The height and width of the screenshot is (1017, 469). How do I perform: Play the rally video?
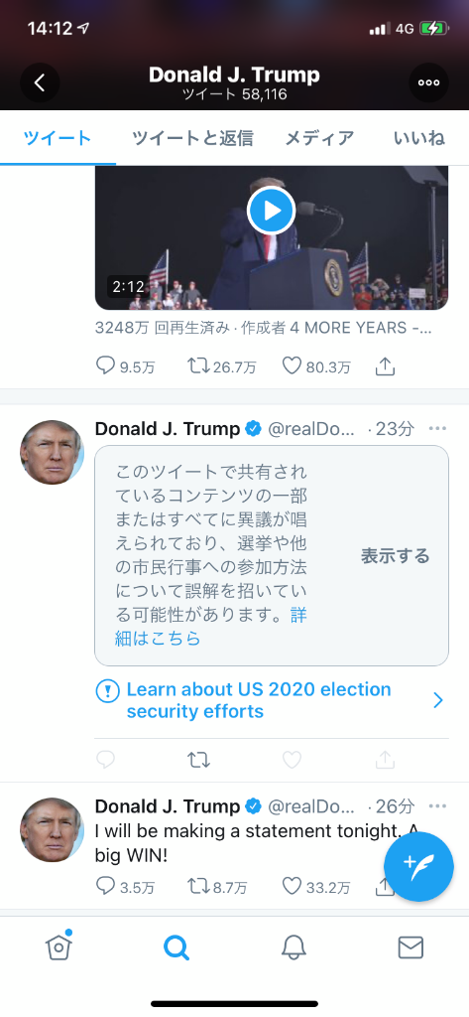click(272, 211)
